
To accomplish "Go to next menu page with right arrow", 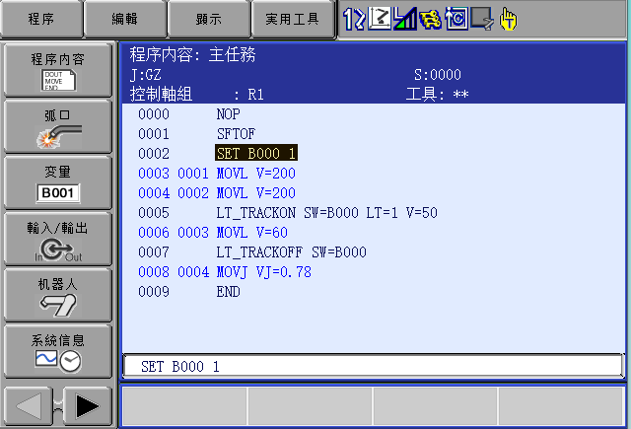I will point(88,405).
